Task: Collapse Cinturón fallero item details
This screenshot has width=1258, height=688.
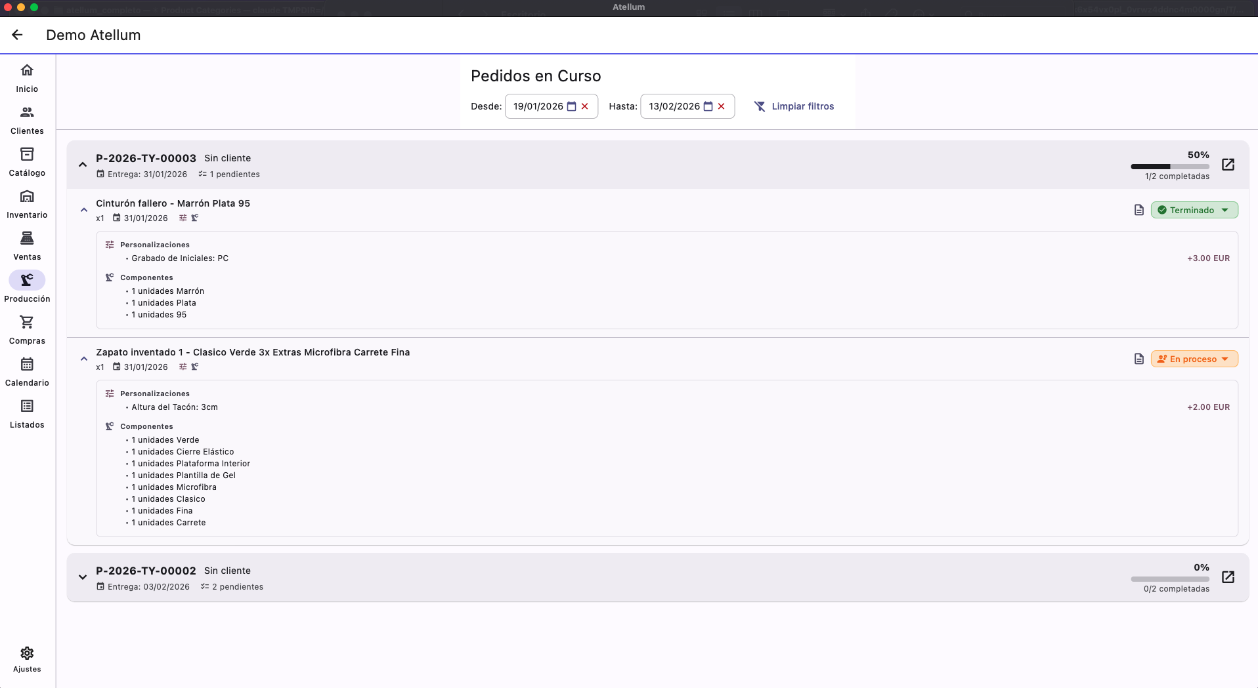Action: [x=84, y=210]
